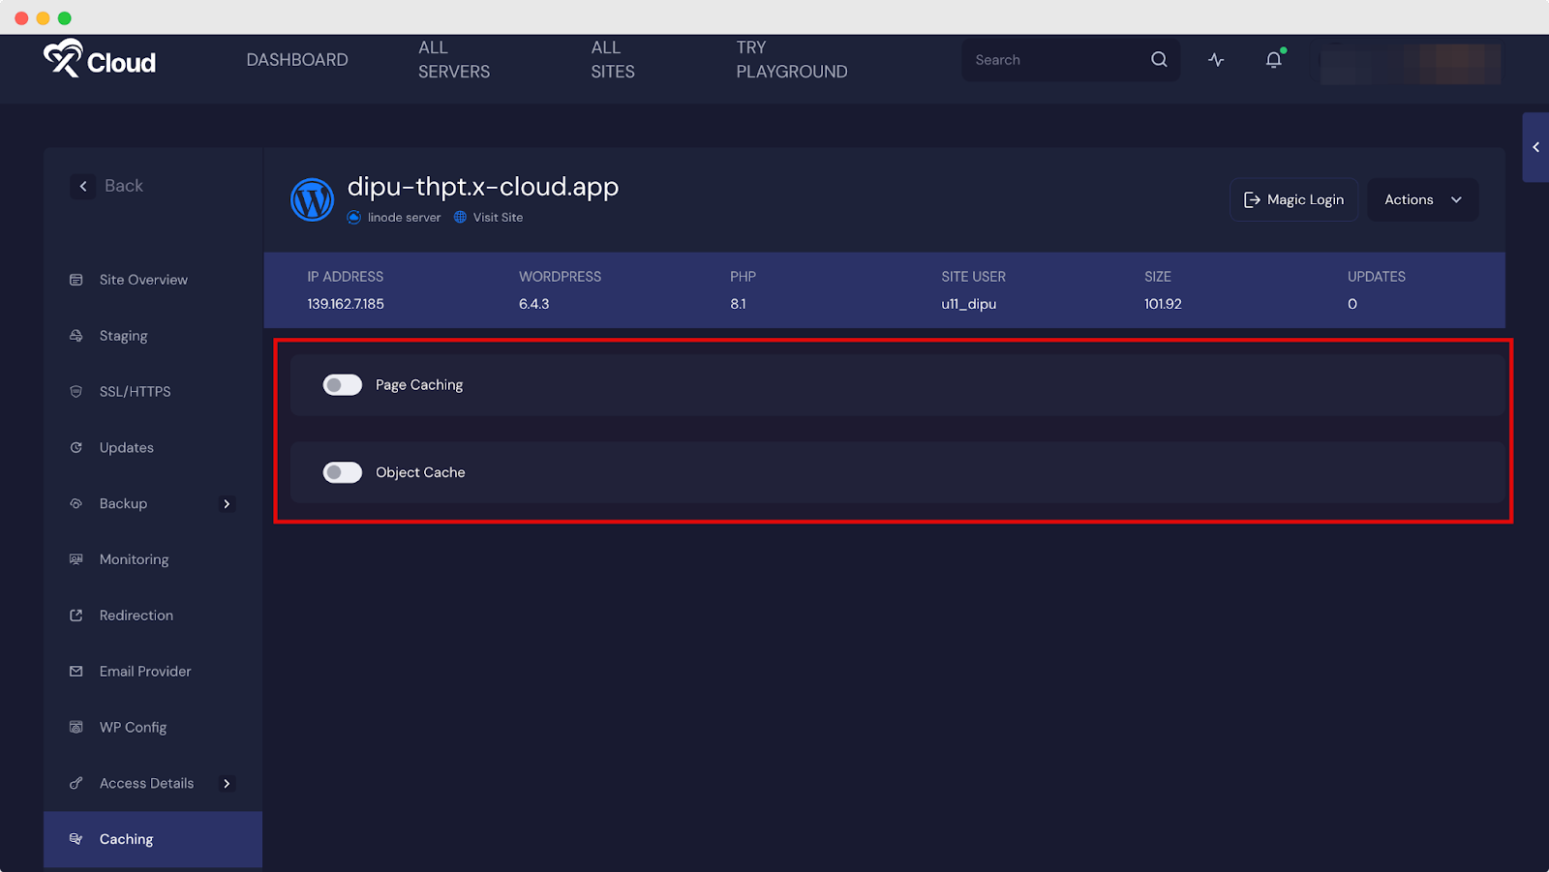Open the notifications bell icon
The image size is (1549, 872).
click(x=1273, y=60)
